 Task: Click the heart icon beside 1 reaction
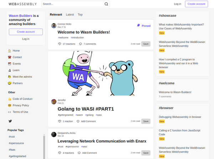tap(60, 121)
